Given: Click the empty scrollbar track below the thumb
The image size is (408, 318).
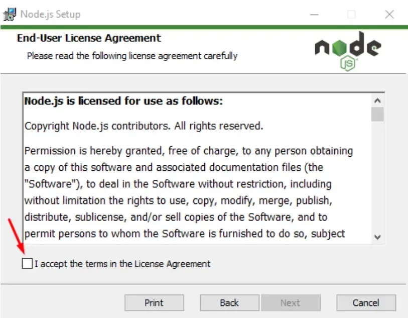Looking at the screenshot, I should [x=377, y=176].
